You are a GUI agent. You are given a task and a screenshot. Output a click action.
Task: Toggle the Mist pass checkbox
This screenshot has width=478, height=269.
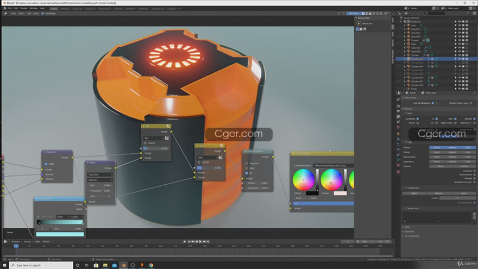click(x=455, y=118)
